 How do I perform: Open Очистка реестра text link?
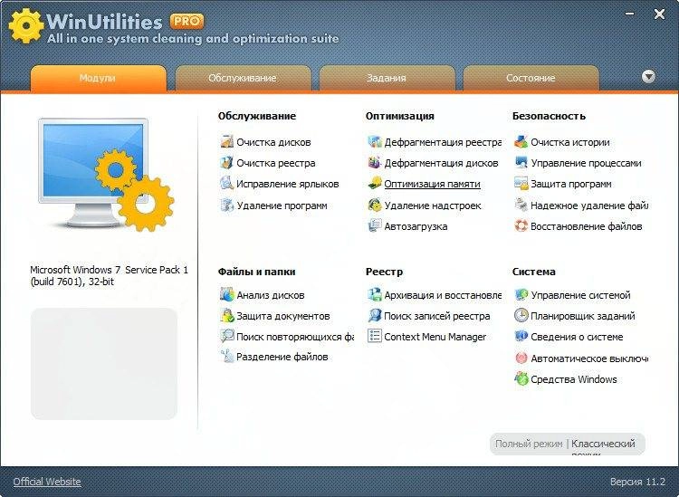tap(276, 163)
